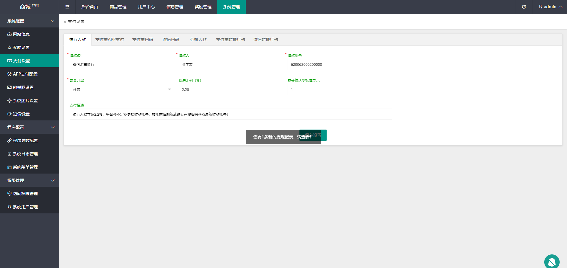This screenshot has width=567, height=268.
Task: Open 信息管理 in top navigation
Action: click(x=175, y=7)
